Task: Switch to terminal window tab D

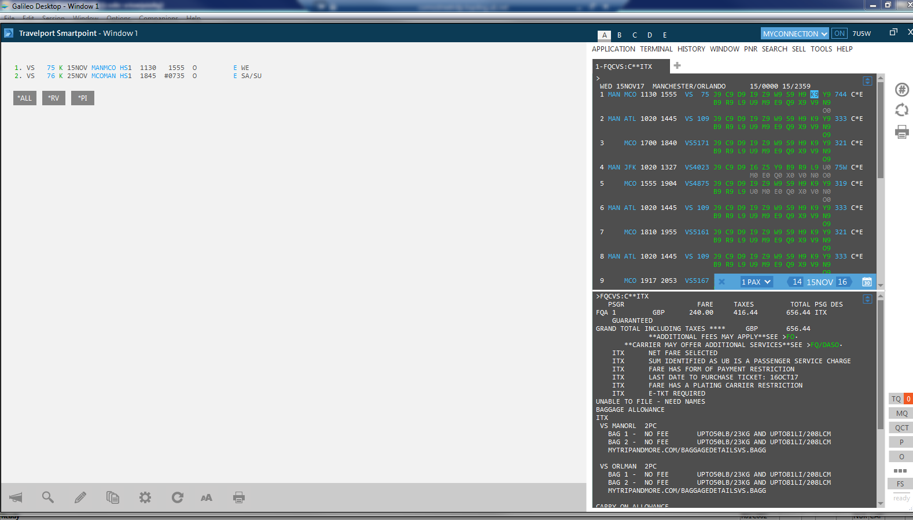Action: (650, 35)
